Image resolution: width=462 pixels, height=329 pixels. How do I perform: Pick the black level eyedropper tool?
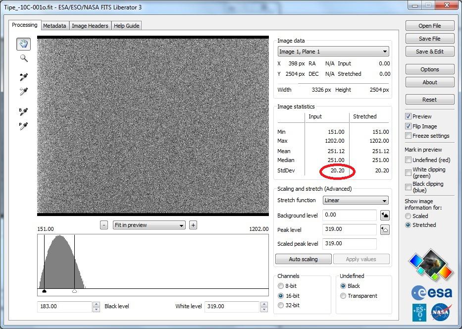pyautogui.click(x=24, y=77)
